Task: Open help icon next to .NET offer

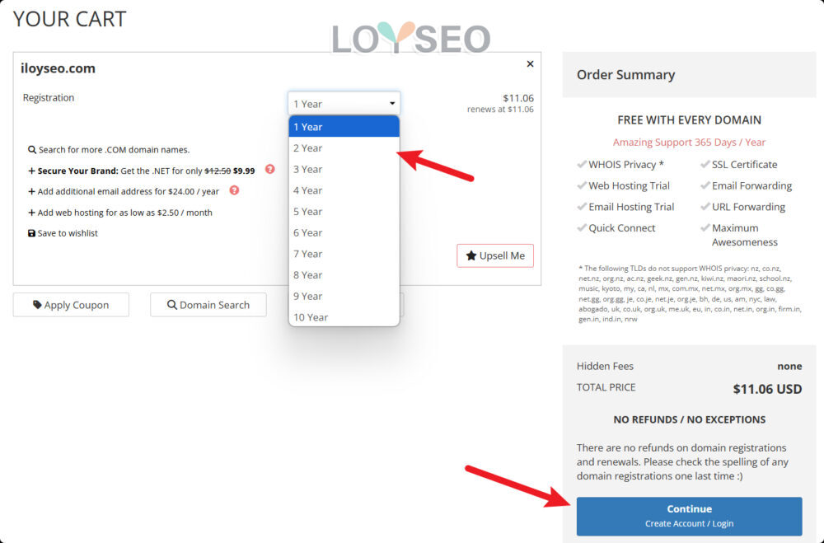Action: (269, 169)
